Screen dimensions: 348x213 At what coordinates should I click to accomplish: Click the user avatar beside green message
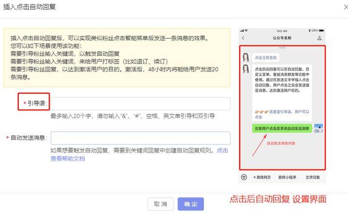coord(319,128)
